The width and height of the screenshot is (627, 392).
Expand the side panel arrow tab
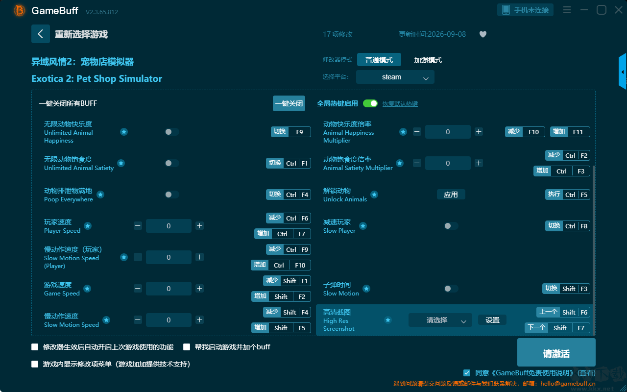click(x=623, y=72)
